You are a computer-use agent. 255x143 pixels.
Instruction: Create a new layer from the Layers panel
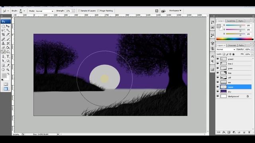244,132
